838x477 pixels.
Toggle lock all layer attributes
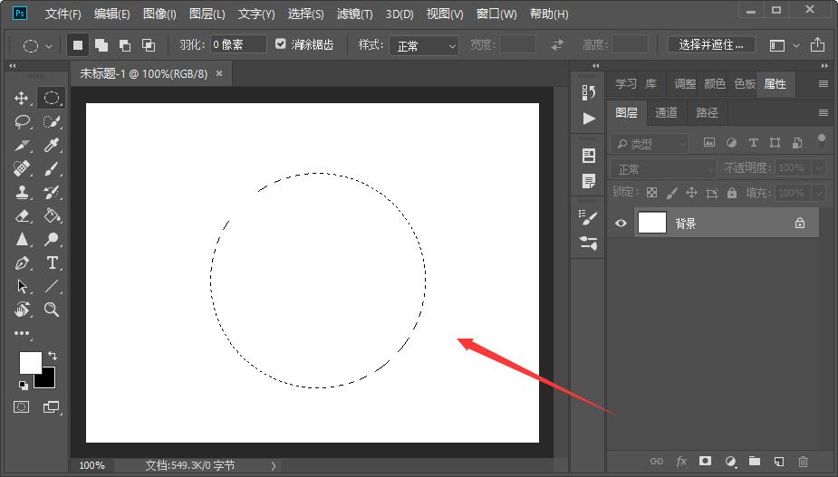tap(732, 193)
